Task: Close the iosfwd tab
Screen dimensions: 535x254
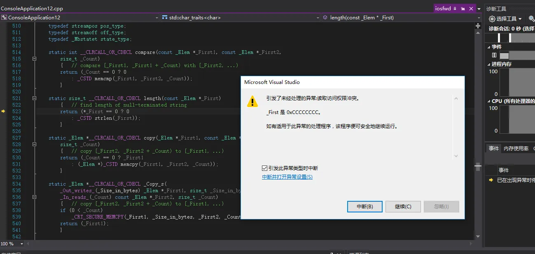Action: (471, 9)
